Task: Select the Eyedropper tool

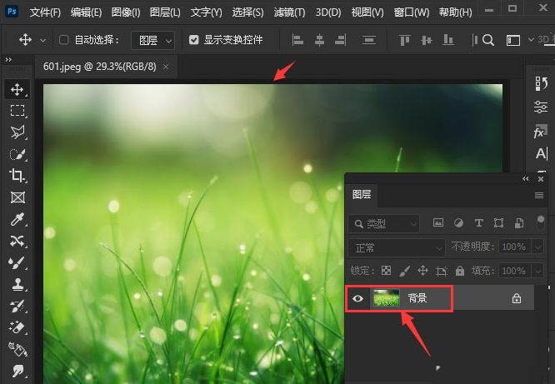Action: pyautogui.click(x=17, y=219)
